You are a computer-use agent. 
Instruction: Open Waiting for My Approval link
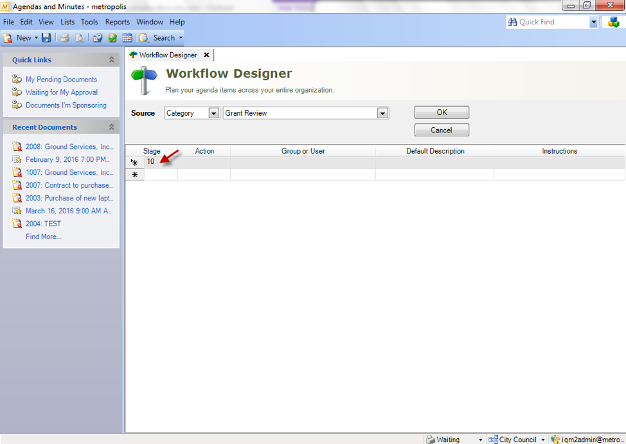pos(62,93)
